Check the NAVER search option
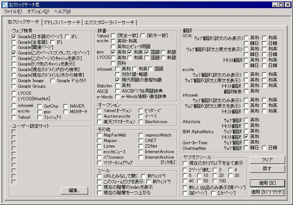 [66, 106]
